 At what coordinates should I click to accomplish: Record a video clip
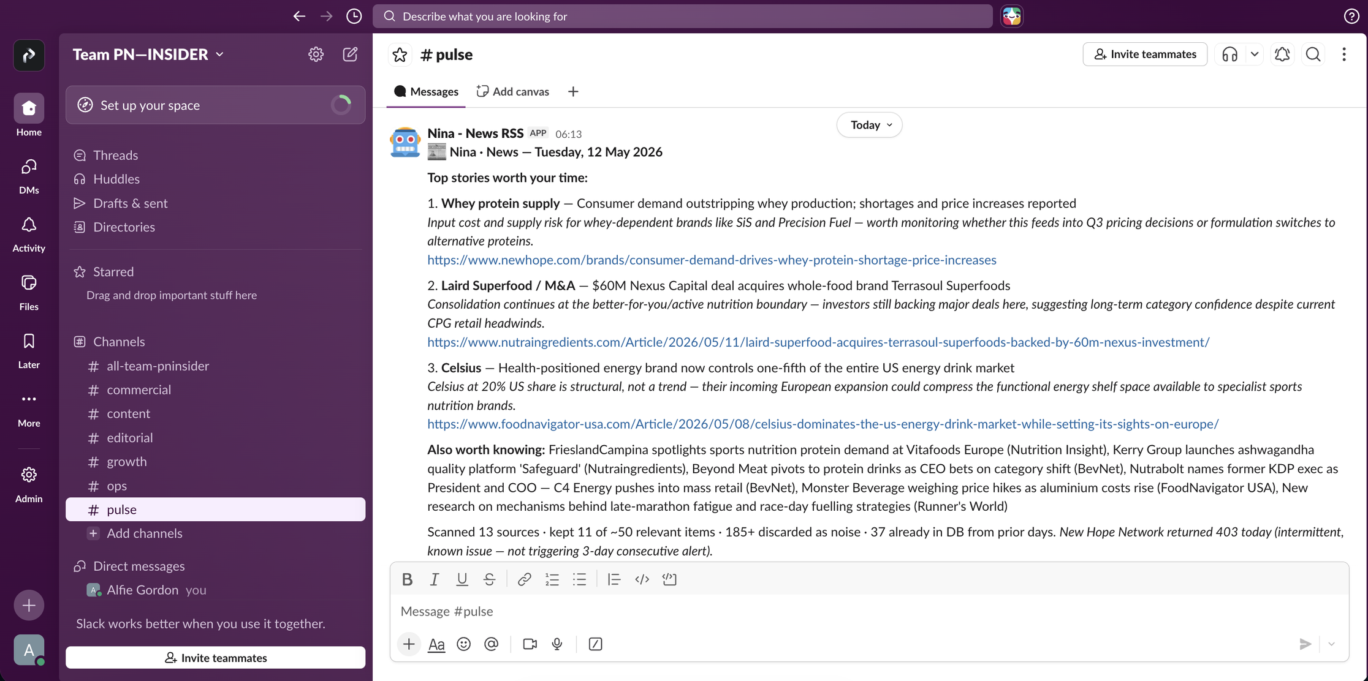[x=530, y=644]
